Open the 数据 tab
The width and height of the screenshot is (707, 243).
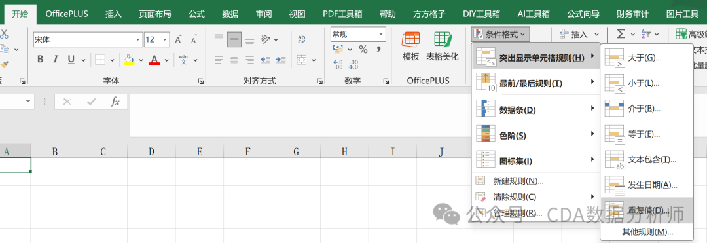tap(230, 14)
